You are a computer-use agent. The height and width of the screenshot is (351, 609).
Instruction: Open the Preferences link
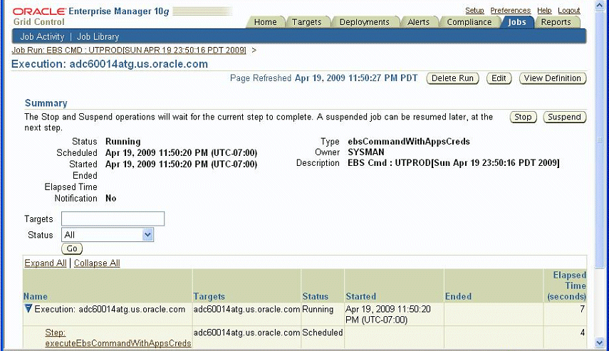510,11
